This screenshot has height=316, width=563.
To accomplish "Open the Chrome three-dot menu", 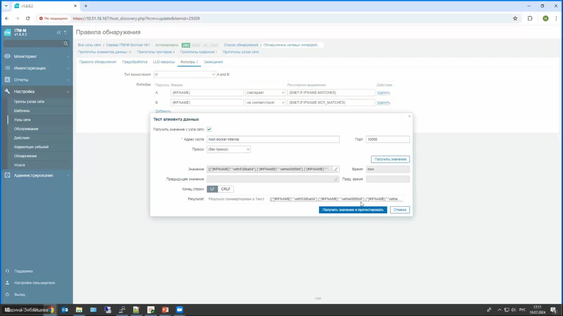I will coord(556,18).
